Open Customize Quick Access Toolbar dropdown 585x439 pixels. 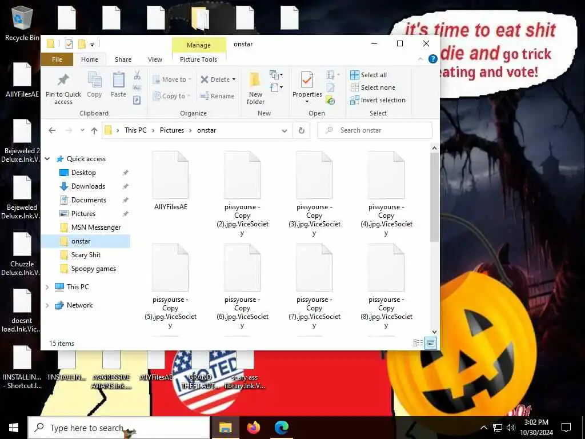tap(92, 45)
